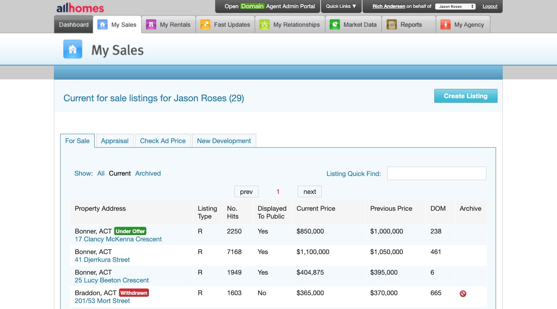Open 41 Djerrkura Street listing

(x=102, y=260)
